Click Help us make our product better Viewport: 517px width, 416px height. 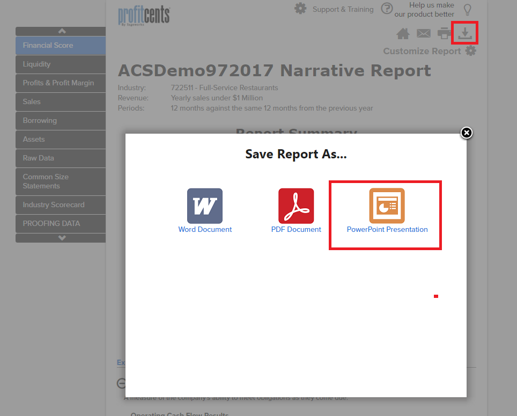tap(424, 10)
